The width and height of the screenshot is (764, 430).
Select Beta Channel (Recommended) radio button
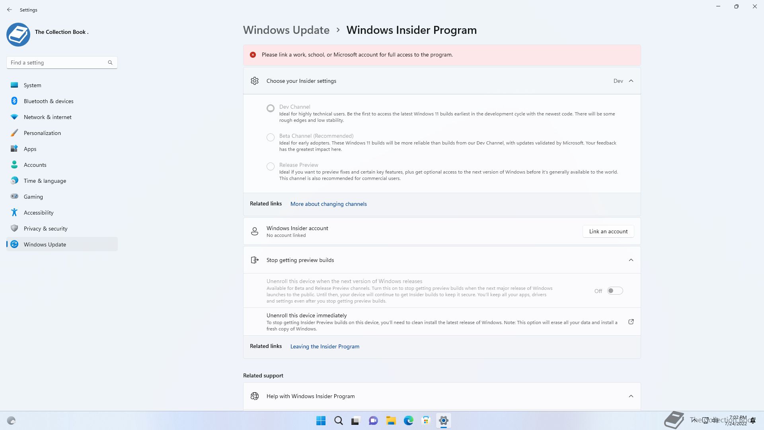tap(271, 137)
